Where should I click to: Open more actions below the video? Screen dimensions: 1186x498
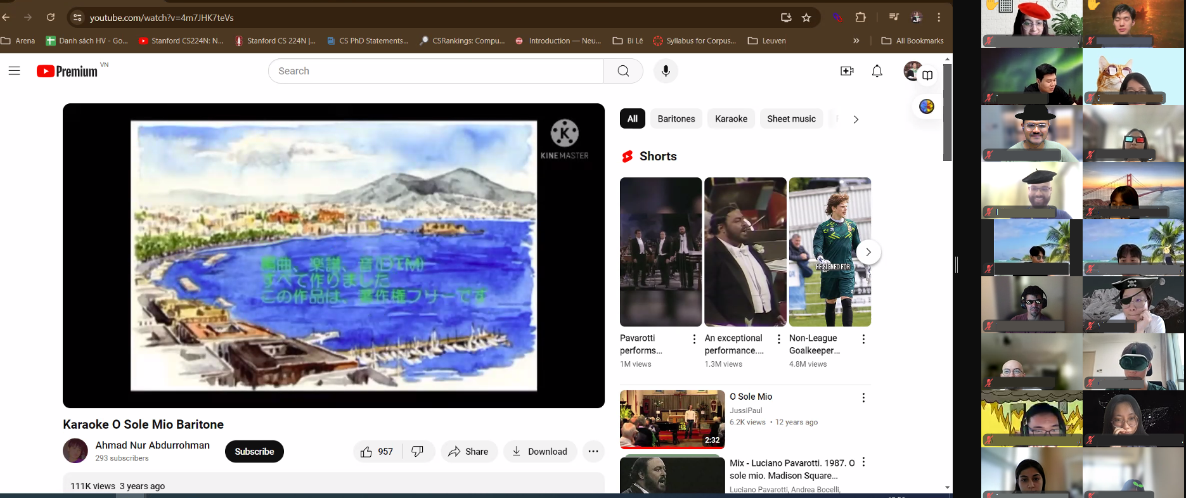pos(593,451)
